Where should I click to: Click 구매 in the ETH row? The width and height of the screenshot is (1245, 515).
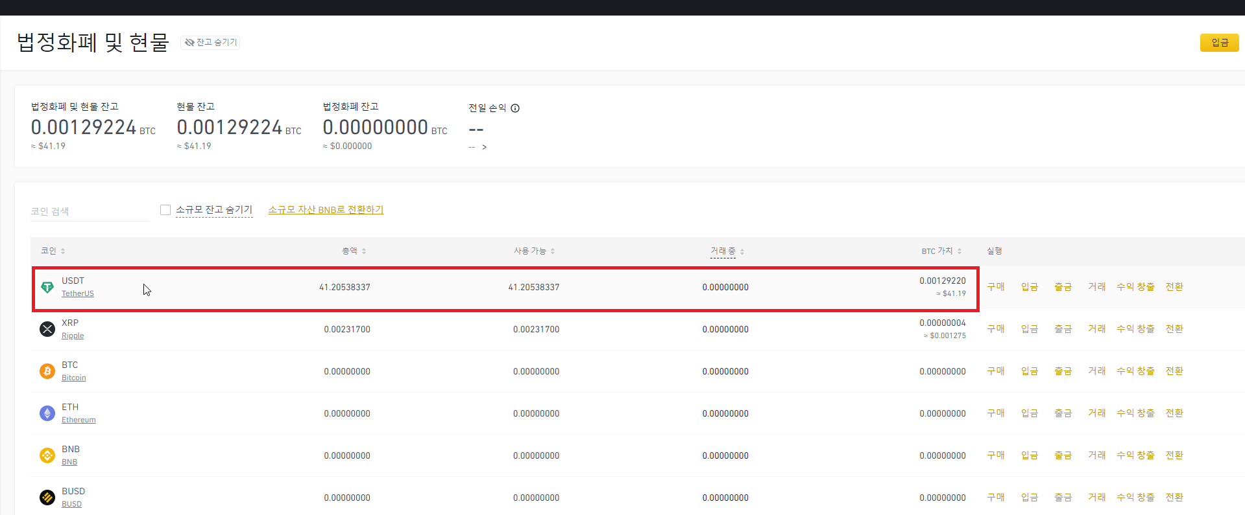click(996, 413)
